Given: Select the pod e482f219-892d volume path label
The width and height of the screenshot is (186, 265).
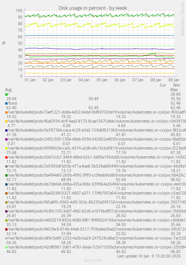Looking at the screenshot, I should tap(97, 220).
